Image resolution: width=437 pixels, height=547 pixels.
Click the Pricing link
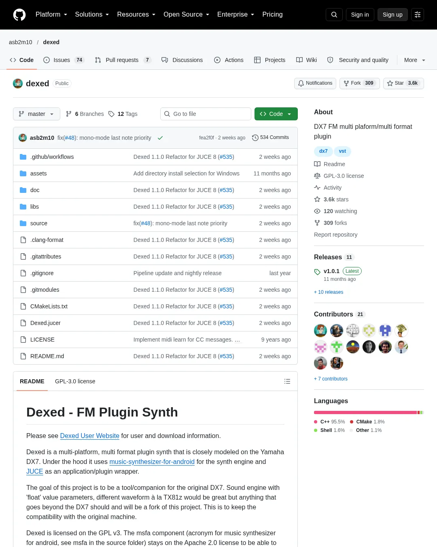(272, 15)
